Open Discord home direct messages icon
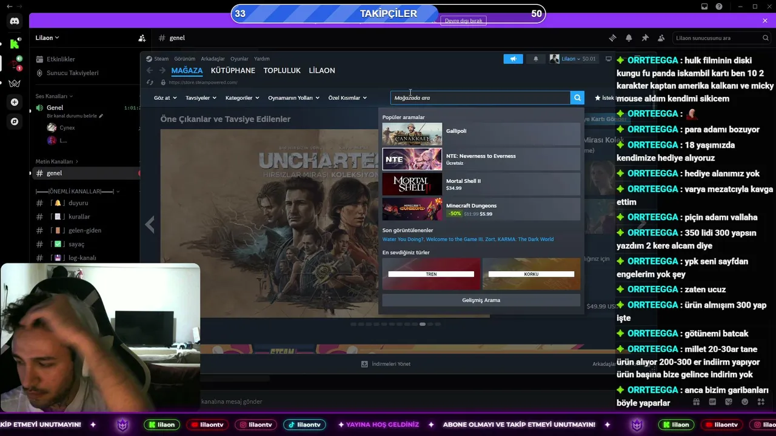Viewport: 776px width, 436px height. click(15, 21)
